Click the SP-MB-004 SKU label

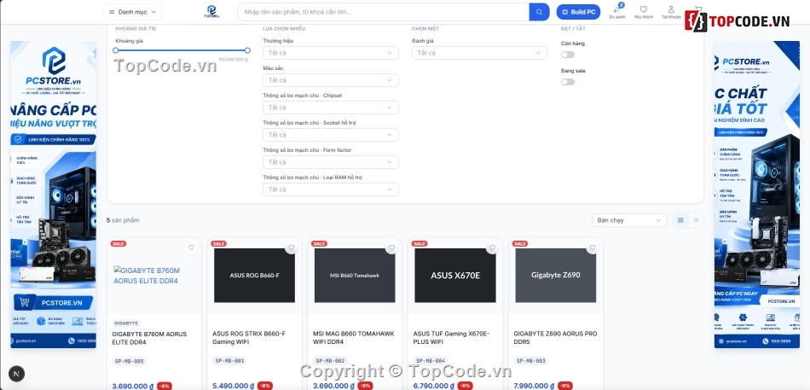(x=431, y=361)
